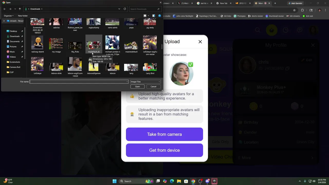329x185 pixels.
Task: Cancel the file Open dialog
Action: click(x=153, y=87)
